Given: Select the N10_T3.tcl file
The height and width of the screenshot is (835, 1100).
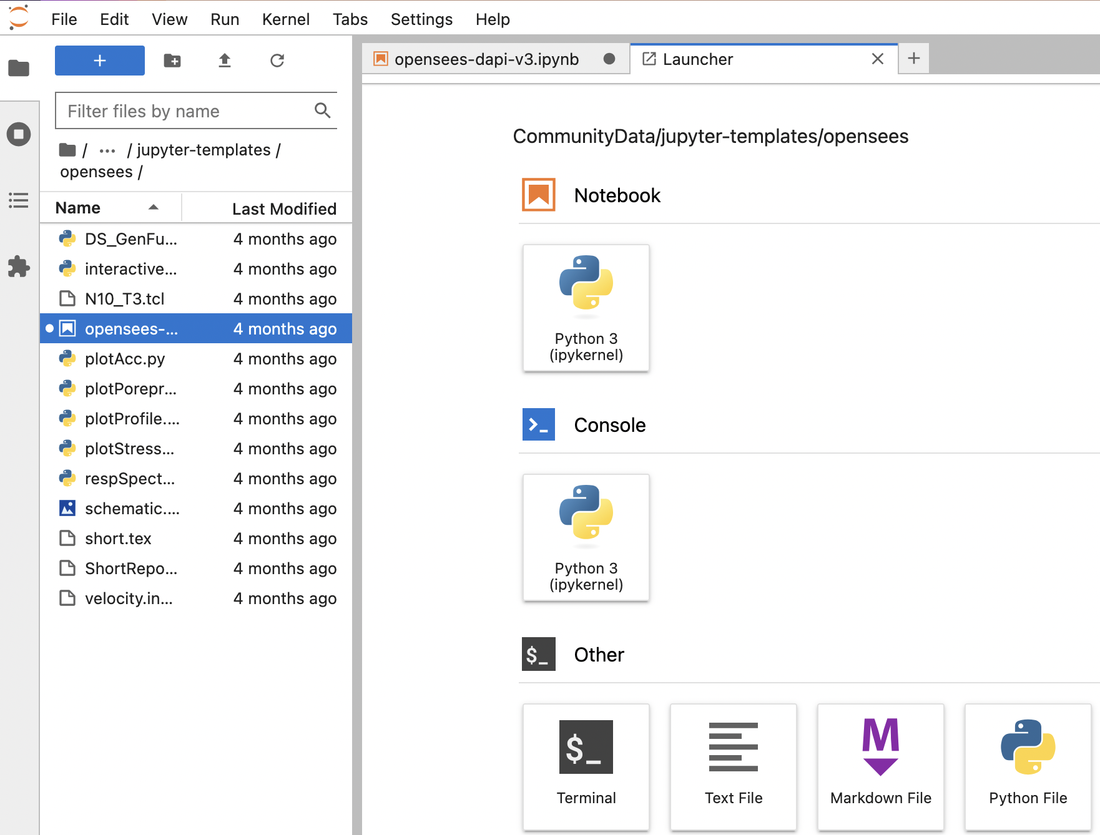Looking at the screenshot, I should 196,299.
